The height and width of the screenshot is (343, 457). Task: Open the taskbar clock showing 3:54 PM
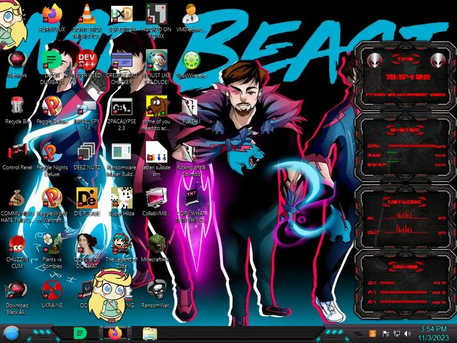click(433, 333)
